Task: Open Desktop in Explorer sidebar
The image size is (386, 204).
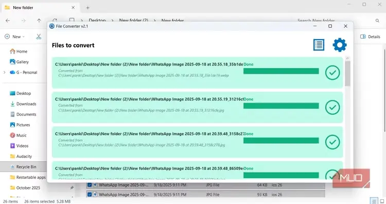Action: point(21,93)
